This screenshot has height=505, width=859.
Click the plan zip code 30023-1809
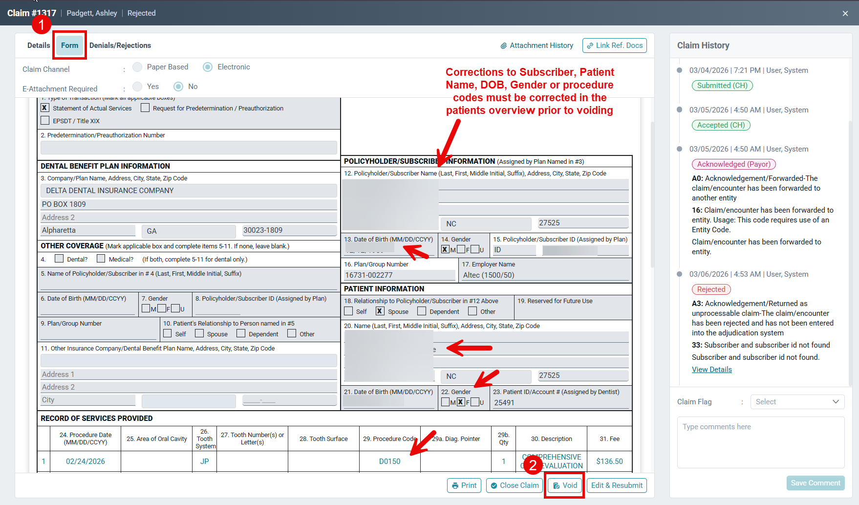(290, 230)
